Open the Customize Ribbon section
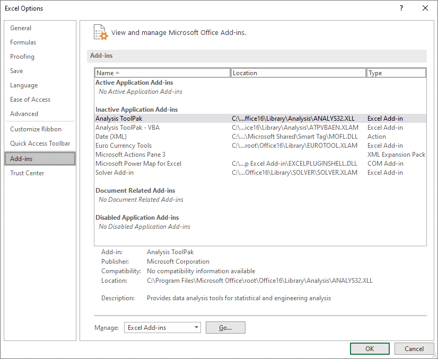 click(34, 129)
